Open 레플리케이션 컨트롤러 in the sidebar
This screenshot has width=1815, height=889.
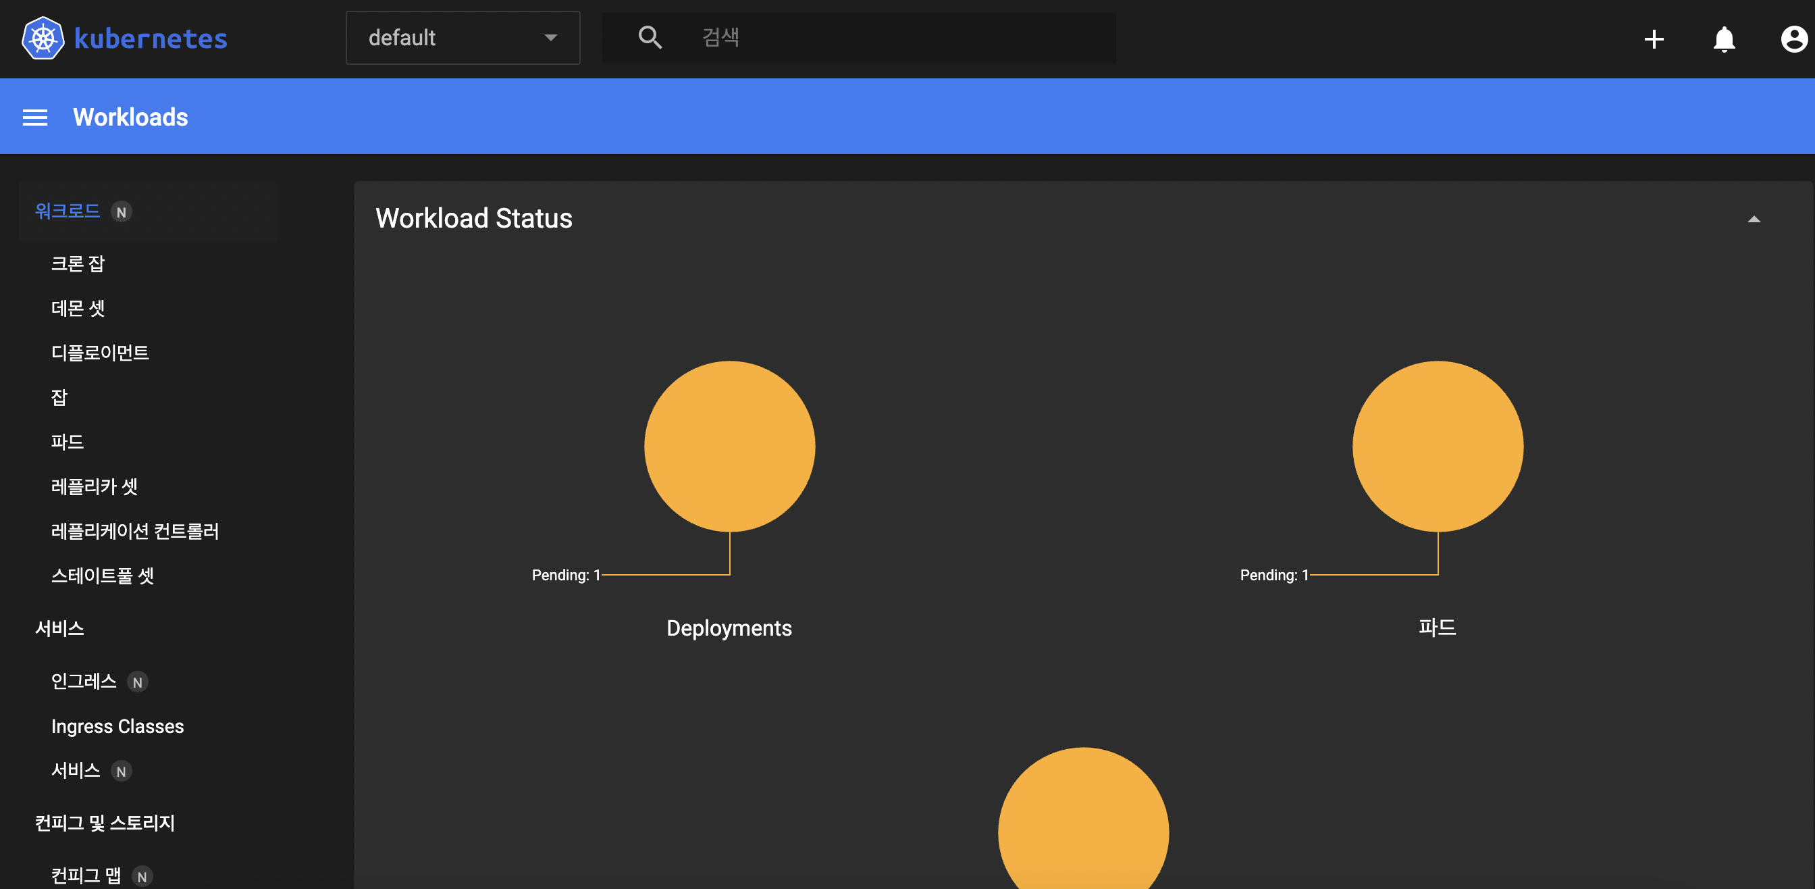135,530
